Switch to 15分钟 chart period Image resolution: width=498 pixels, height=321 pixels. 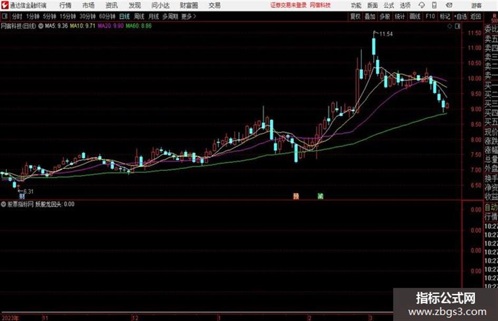[x=68, y=16]
